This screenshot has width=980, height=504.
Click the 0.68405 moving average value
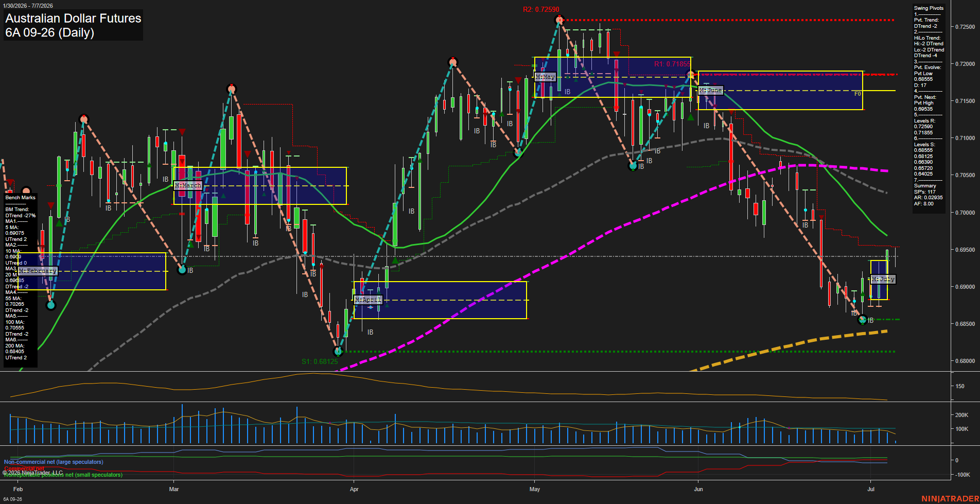15,352
